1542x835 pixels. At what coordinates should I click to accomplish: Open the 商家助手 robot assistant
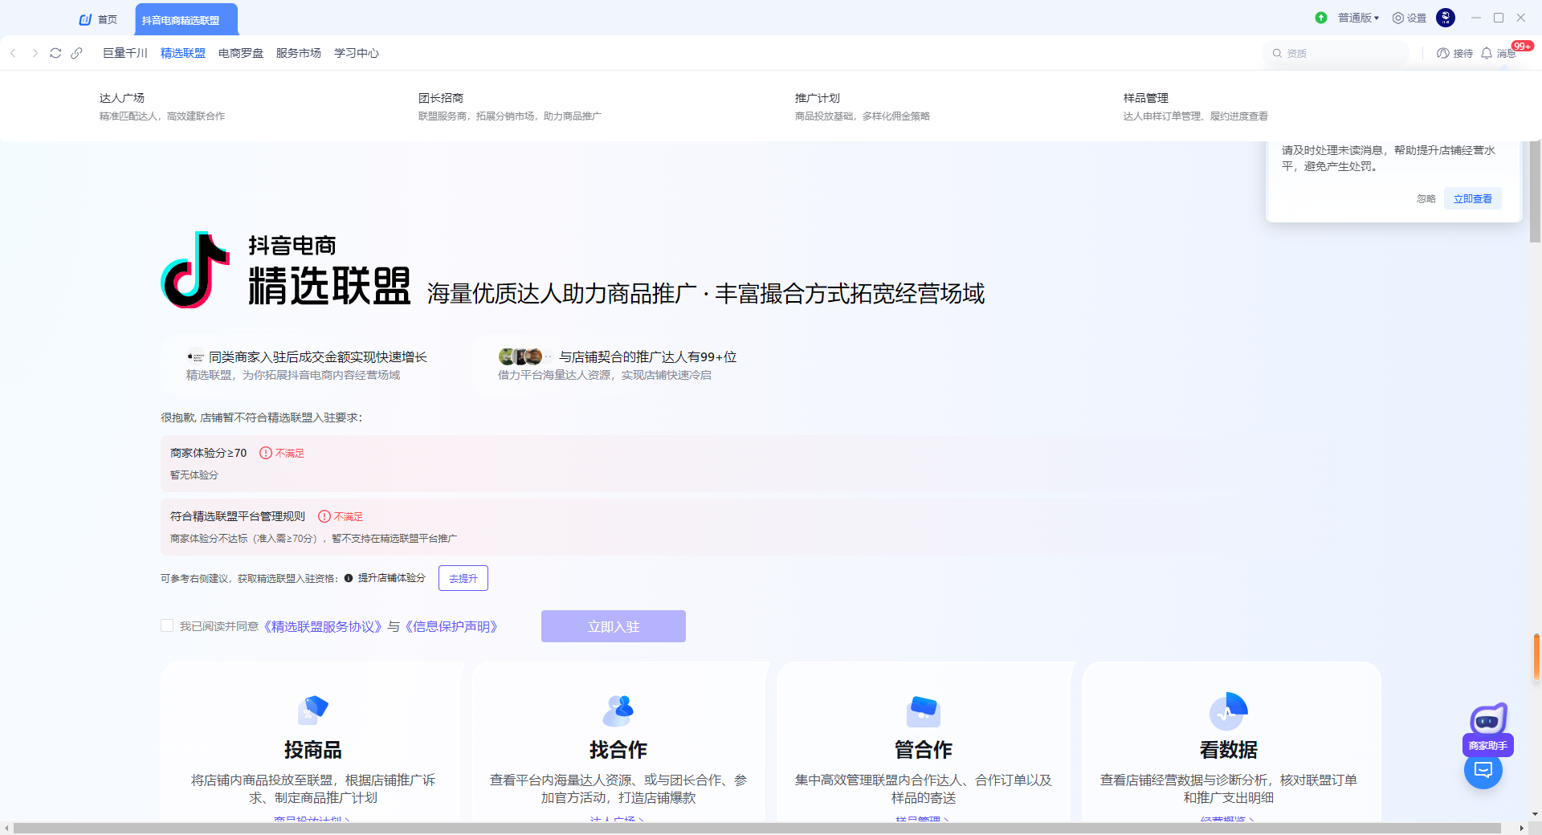tap(1488, 729)
